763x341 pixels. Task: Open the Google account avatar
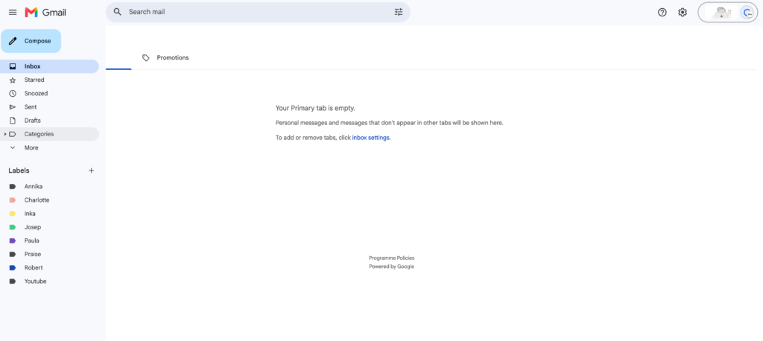(x=747, y=12)
